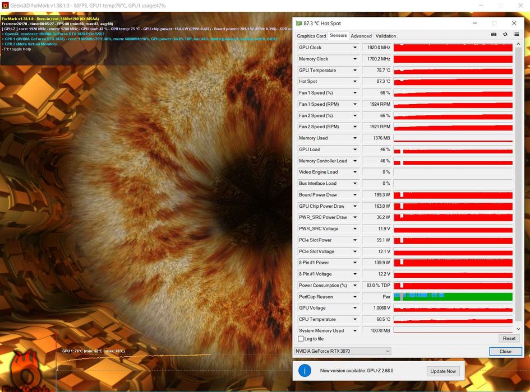This screenshot has width=530, height=392.
Task: Open the Fan 1 Speed (%) dropdown
Action: point(355,93)
